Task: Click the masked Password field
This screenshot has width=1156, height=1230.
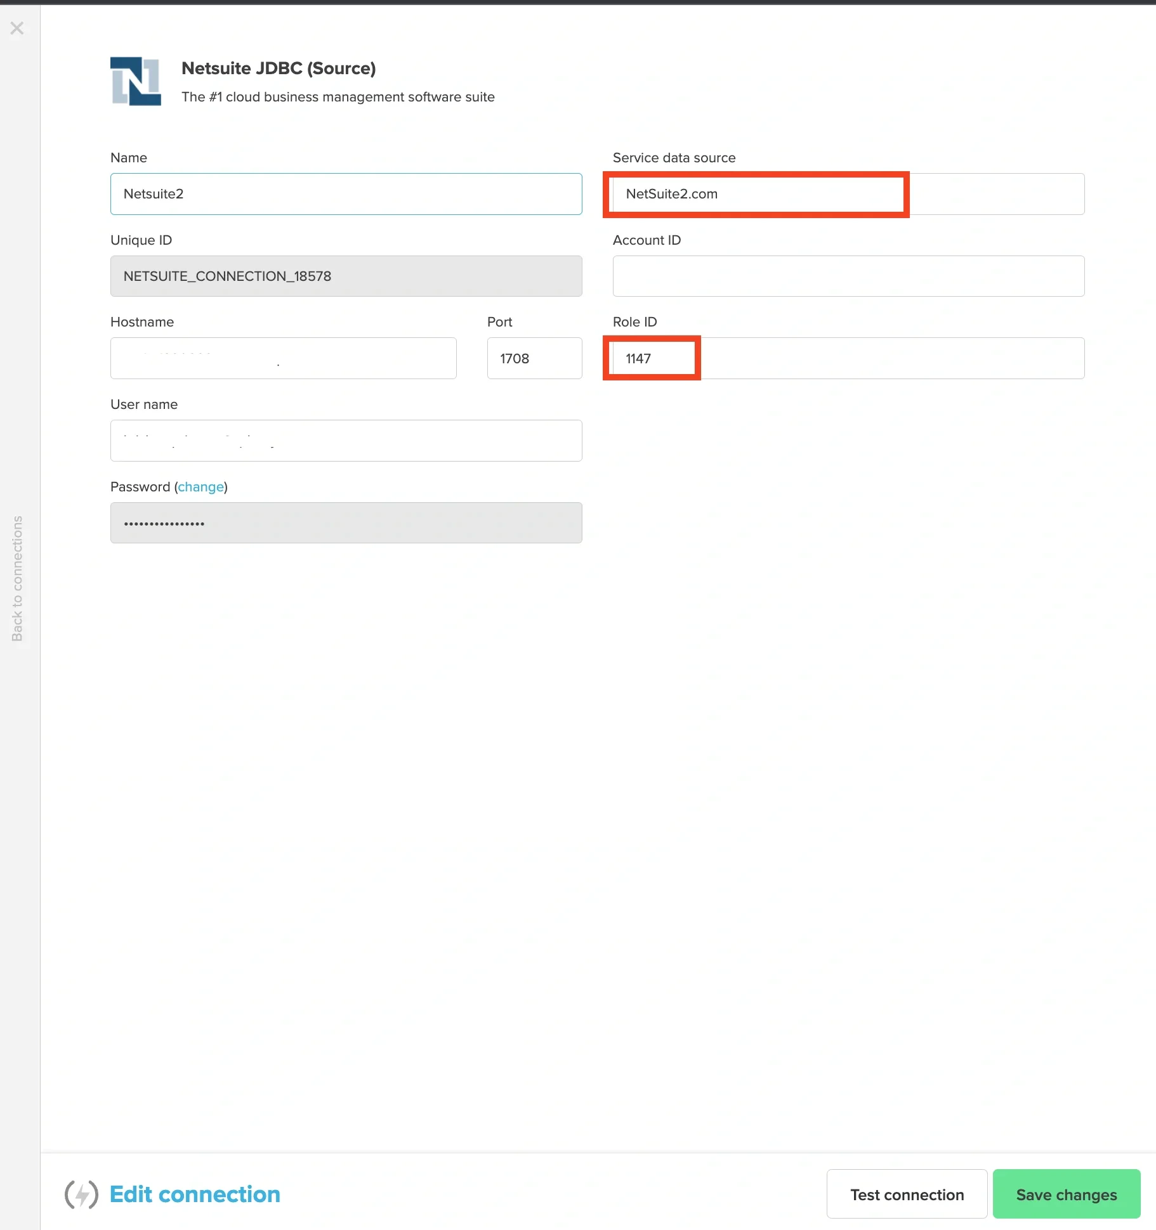Action: [346, 522]
